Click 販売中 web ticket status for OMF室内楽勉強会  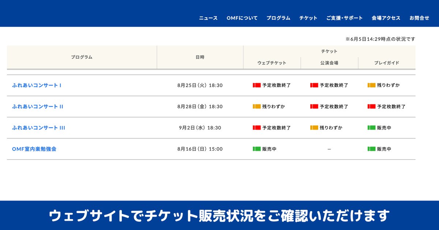[x=269, y=149]
